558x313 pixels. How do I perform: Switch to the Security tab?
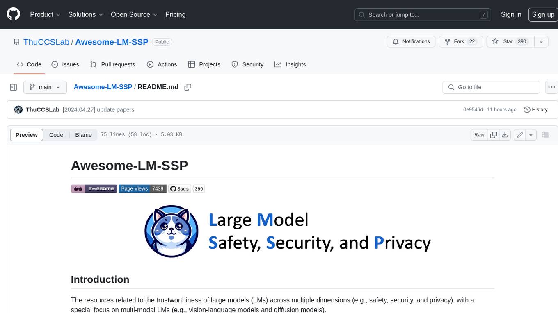(x=247, y=64)
